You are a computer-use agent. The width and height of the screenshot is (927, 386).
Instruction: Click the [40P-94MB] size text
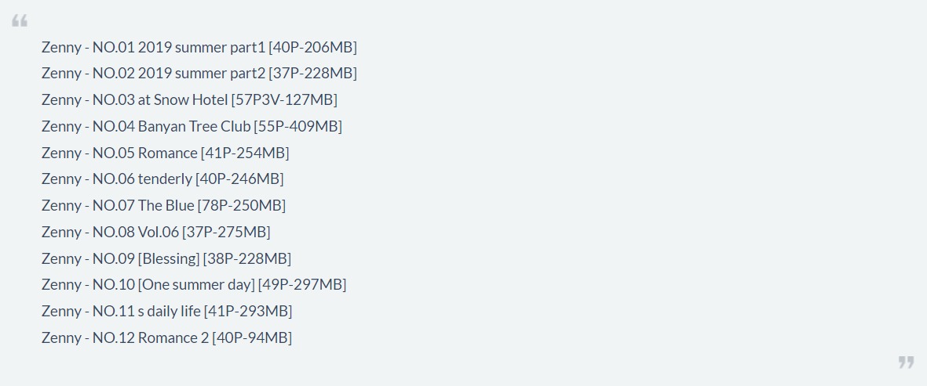point(252,337)
